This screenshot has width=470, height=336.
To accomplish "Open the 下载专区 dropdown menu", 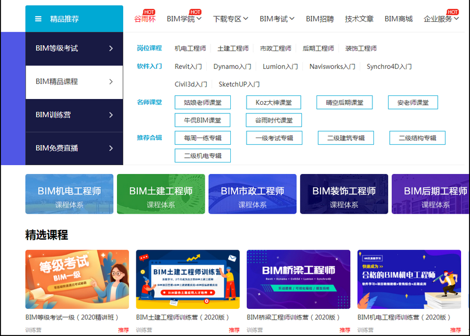I will (230, 19).
